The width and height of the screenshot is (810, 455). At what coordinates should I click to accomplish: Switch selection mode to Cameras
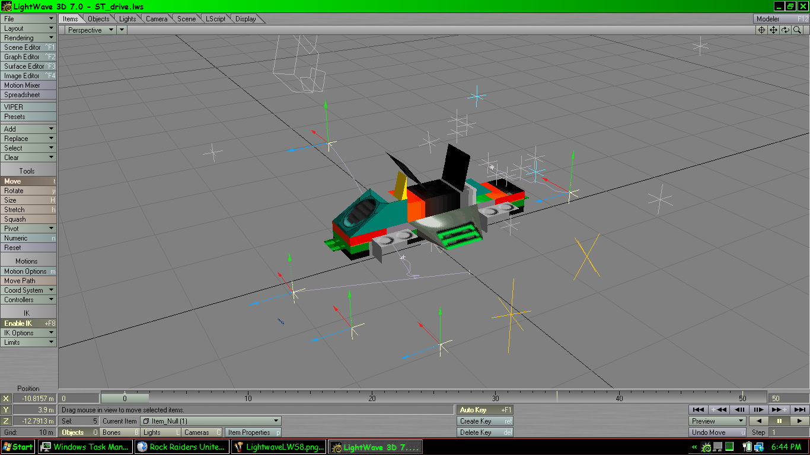[x=202, y=432]
